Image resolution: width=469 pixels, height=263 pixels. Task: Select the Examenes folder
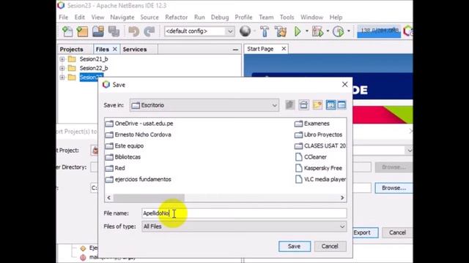click(x=312, y=123)
